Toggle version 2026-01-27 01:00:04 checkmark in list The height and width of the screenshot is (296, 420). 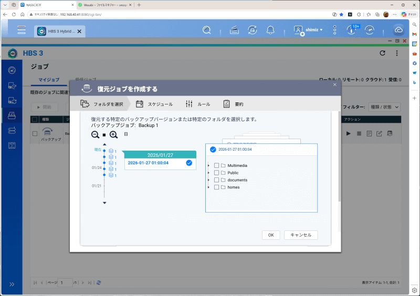coord(189,163)
